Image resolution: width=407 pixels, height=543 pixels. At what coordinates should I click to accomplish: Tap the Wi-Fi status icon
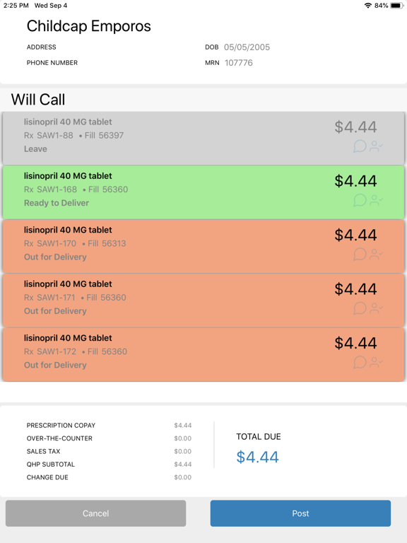tap(368, 6)
